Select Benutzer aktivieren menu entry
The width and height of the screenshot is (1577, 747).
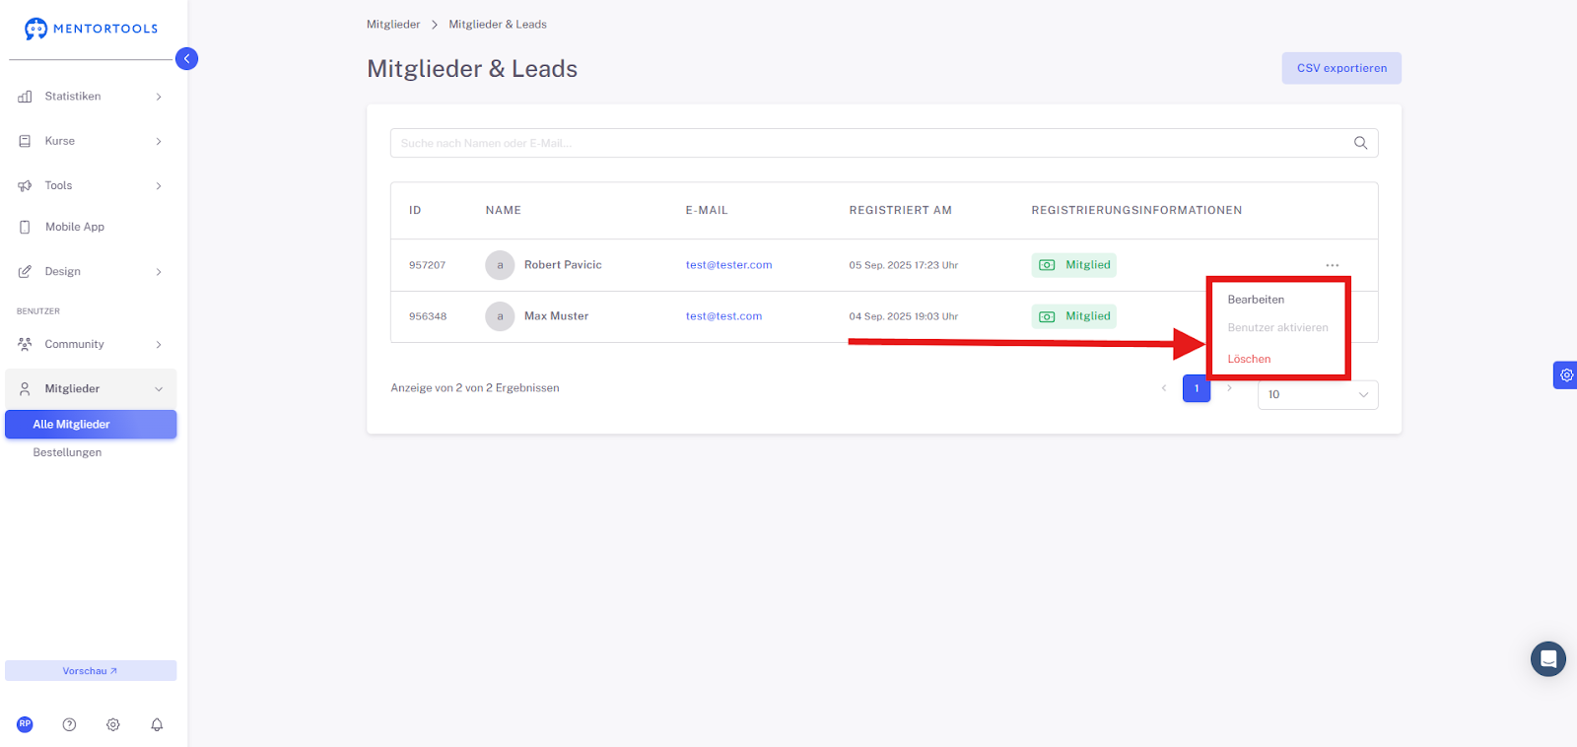coord(1277,327)
